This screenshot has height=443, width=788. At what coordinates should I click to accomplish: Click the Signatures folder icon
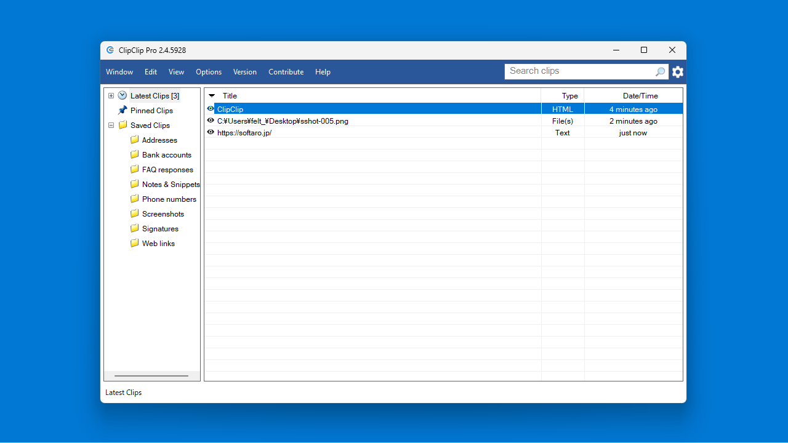(x=134, y=228)
